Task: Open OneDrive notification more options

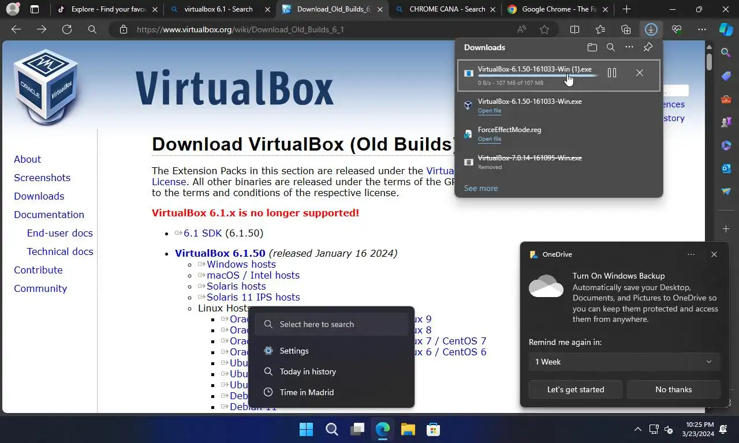Action: click(691, 254)
